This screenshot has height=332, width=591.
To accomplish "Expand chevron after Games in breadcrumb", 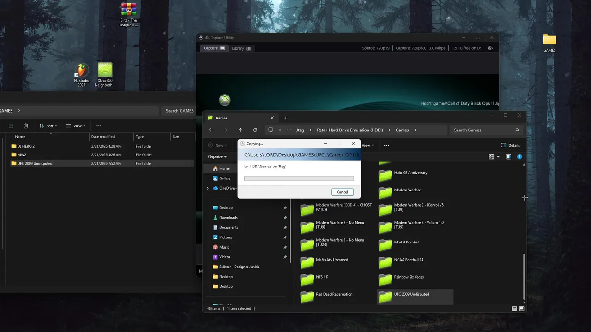I will click(x=416, y=130).
